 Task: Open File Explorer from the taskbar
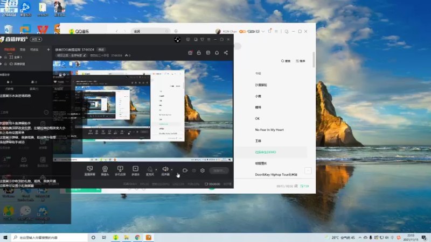[127, 238]
